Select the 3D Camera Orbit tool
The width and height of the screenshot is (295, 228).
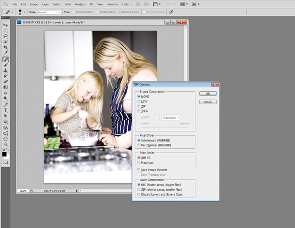(x=5, y=133)
